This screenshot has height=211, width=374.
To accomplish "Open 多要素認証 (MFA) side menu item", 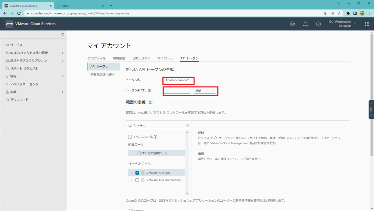I will 103,75.
